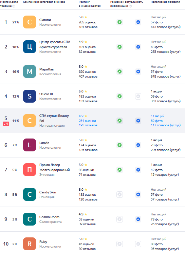Click the teal 'C' avatar of Cosmo Room
Image resolution: width=185 pixels, height=254 pixels.
tap(30, 219)
